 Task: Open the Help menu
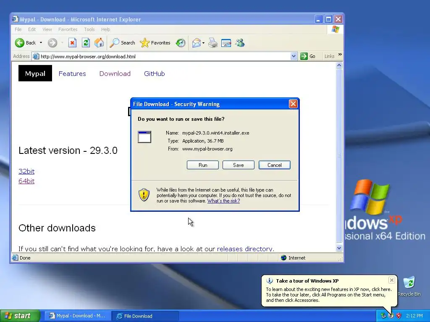click(x=105, y=29)
